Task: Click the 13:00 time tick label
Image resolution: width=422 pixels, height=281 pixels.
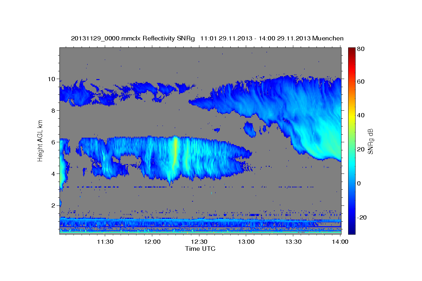Action: tap(246, 242)
